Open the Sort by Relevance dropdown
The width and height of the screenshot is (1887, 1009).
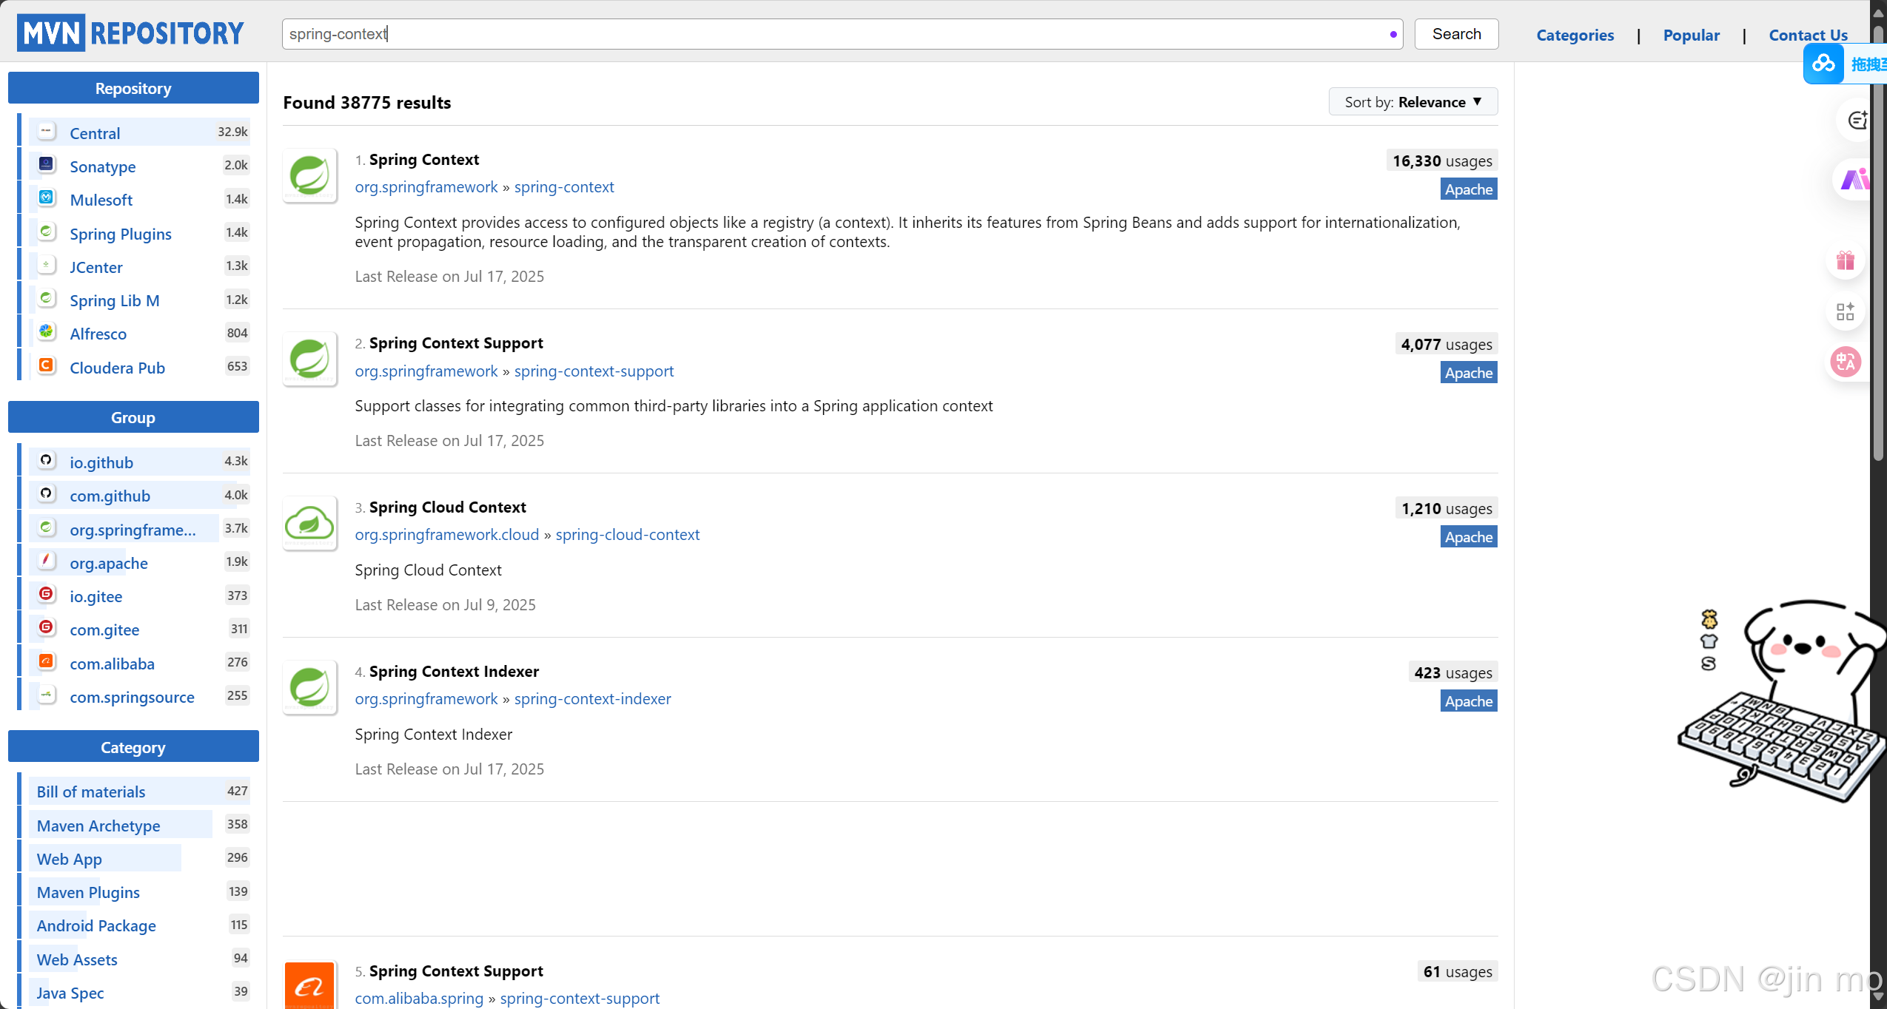(1413, 102)
